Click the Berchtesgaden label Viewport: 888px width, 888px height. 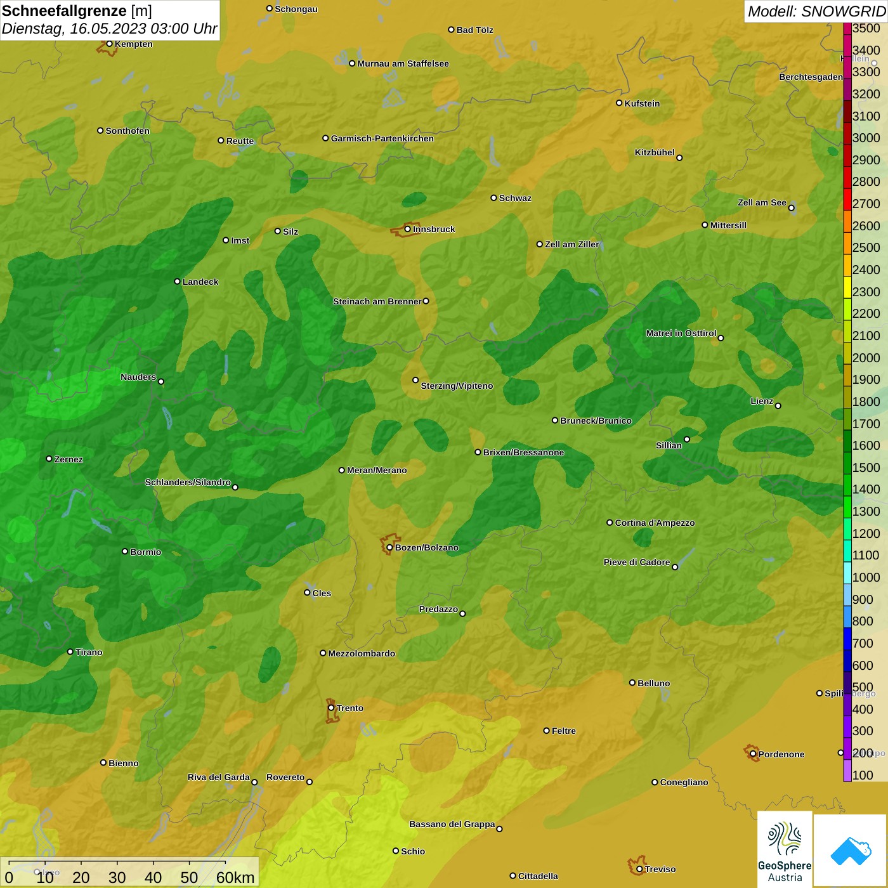811,77
